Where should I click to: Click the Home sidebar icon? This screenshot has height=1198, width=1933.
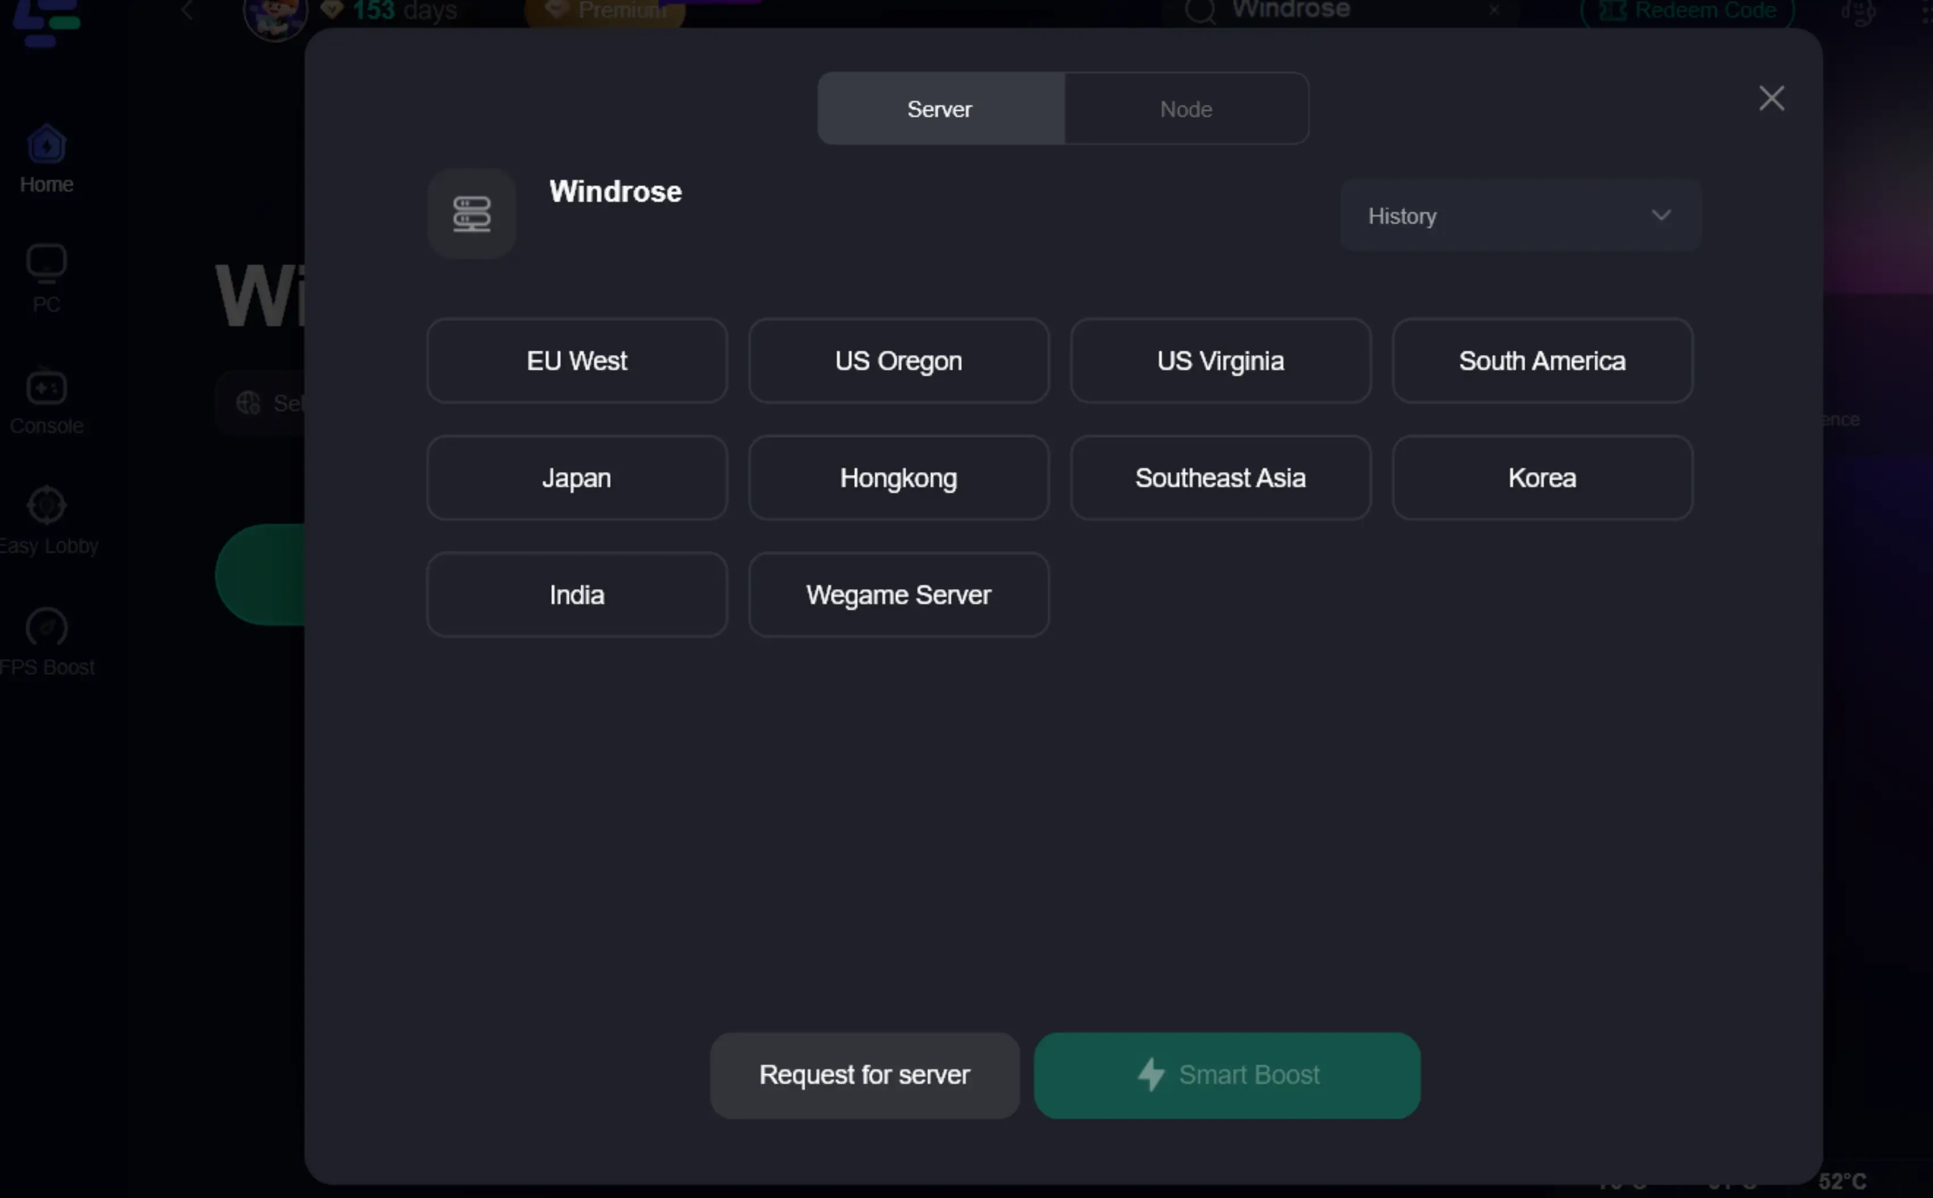[46, 145]
